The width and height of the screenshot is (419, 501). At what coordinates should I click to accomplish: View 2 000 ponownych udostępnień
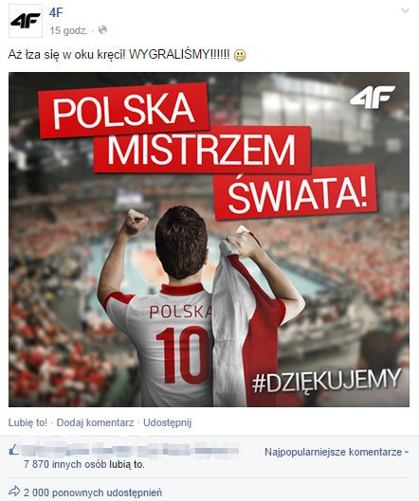point(93,492)
